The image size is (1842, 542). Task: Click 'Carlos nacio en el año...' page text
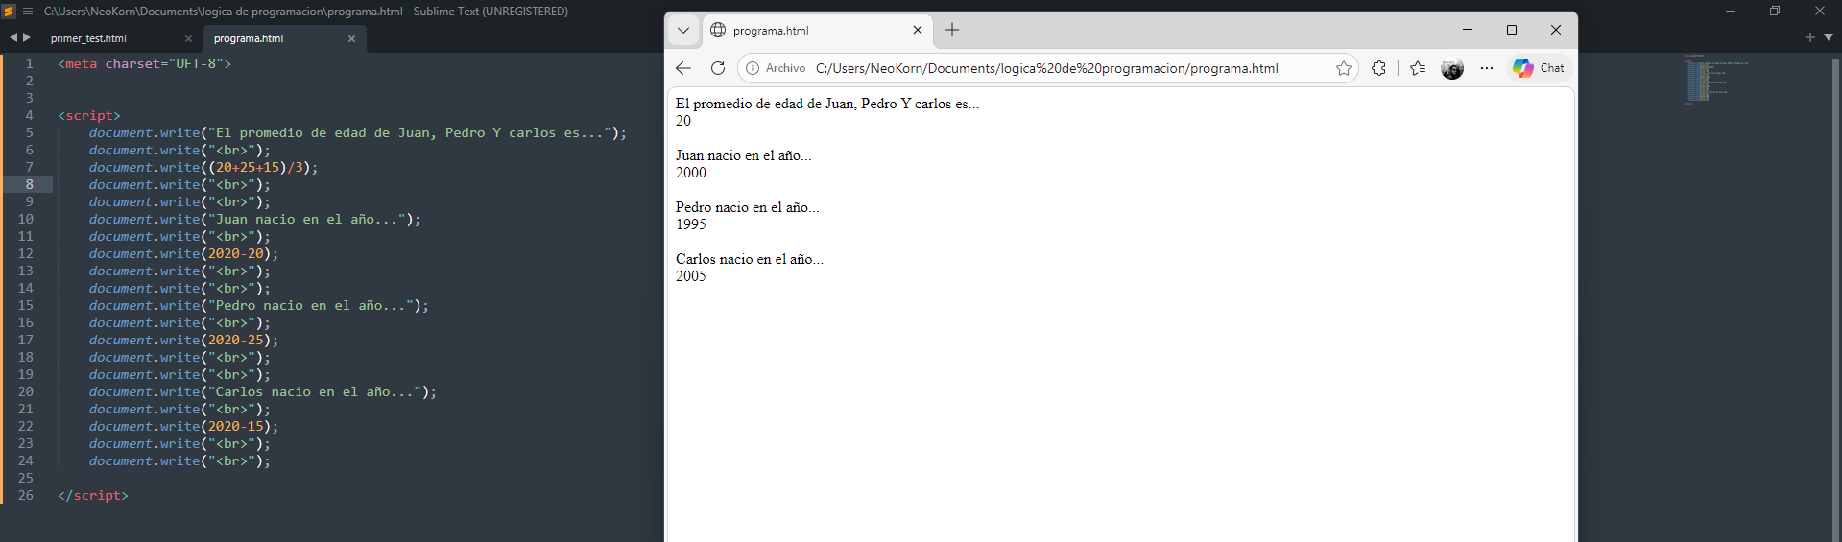tap(750, 259)
